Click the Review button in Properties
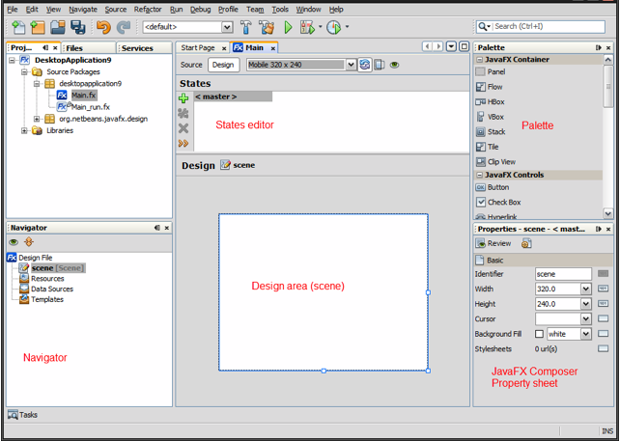620x441 pixels. click(x=493, y=243)
